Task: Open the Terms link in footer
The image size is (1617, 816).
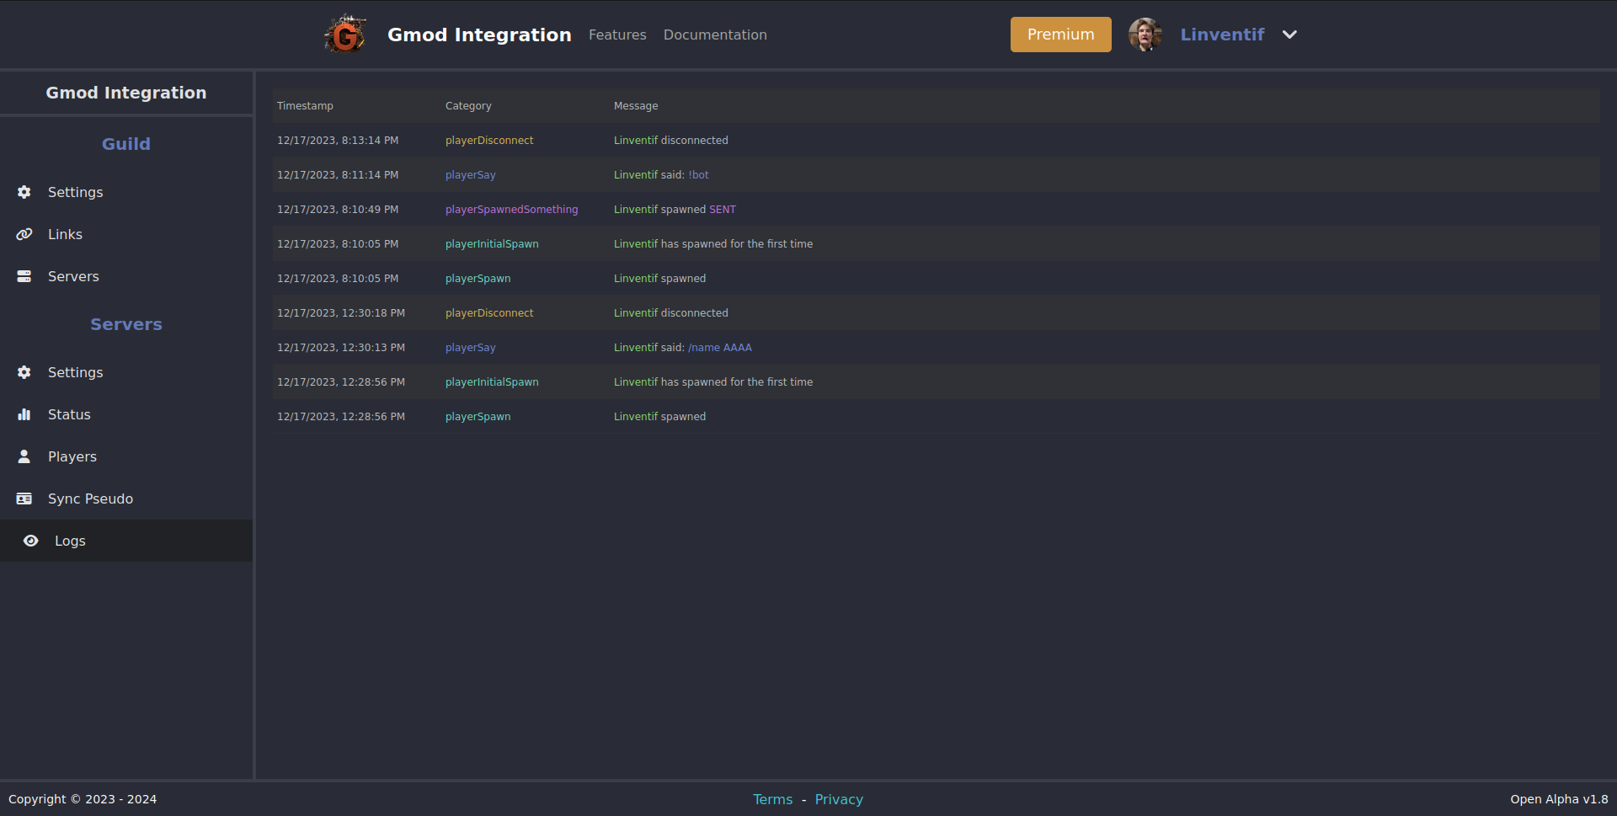Action: 772,799
